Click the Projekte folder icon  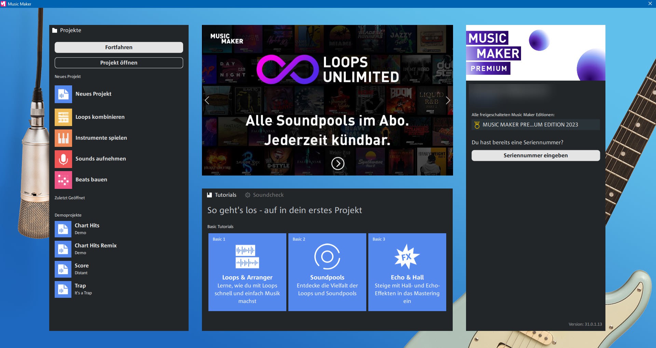[x=55, y=30]
